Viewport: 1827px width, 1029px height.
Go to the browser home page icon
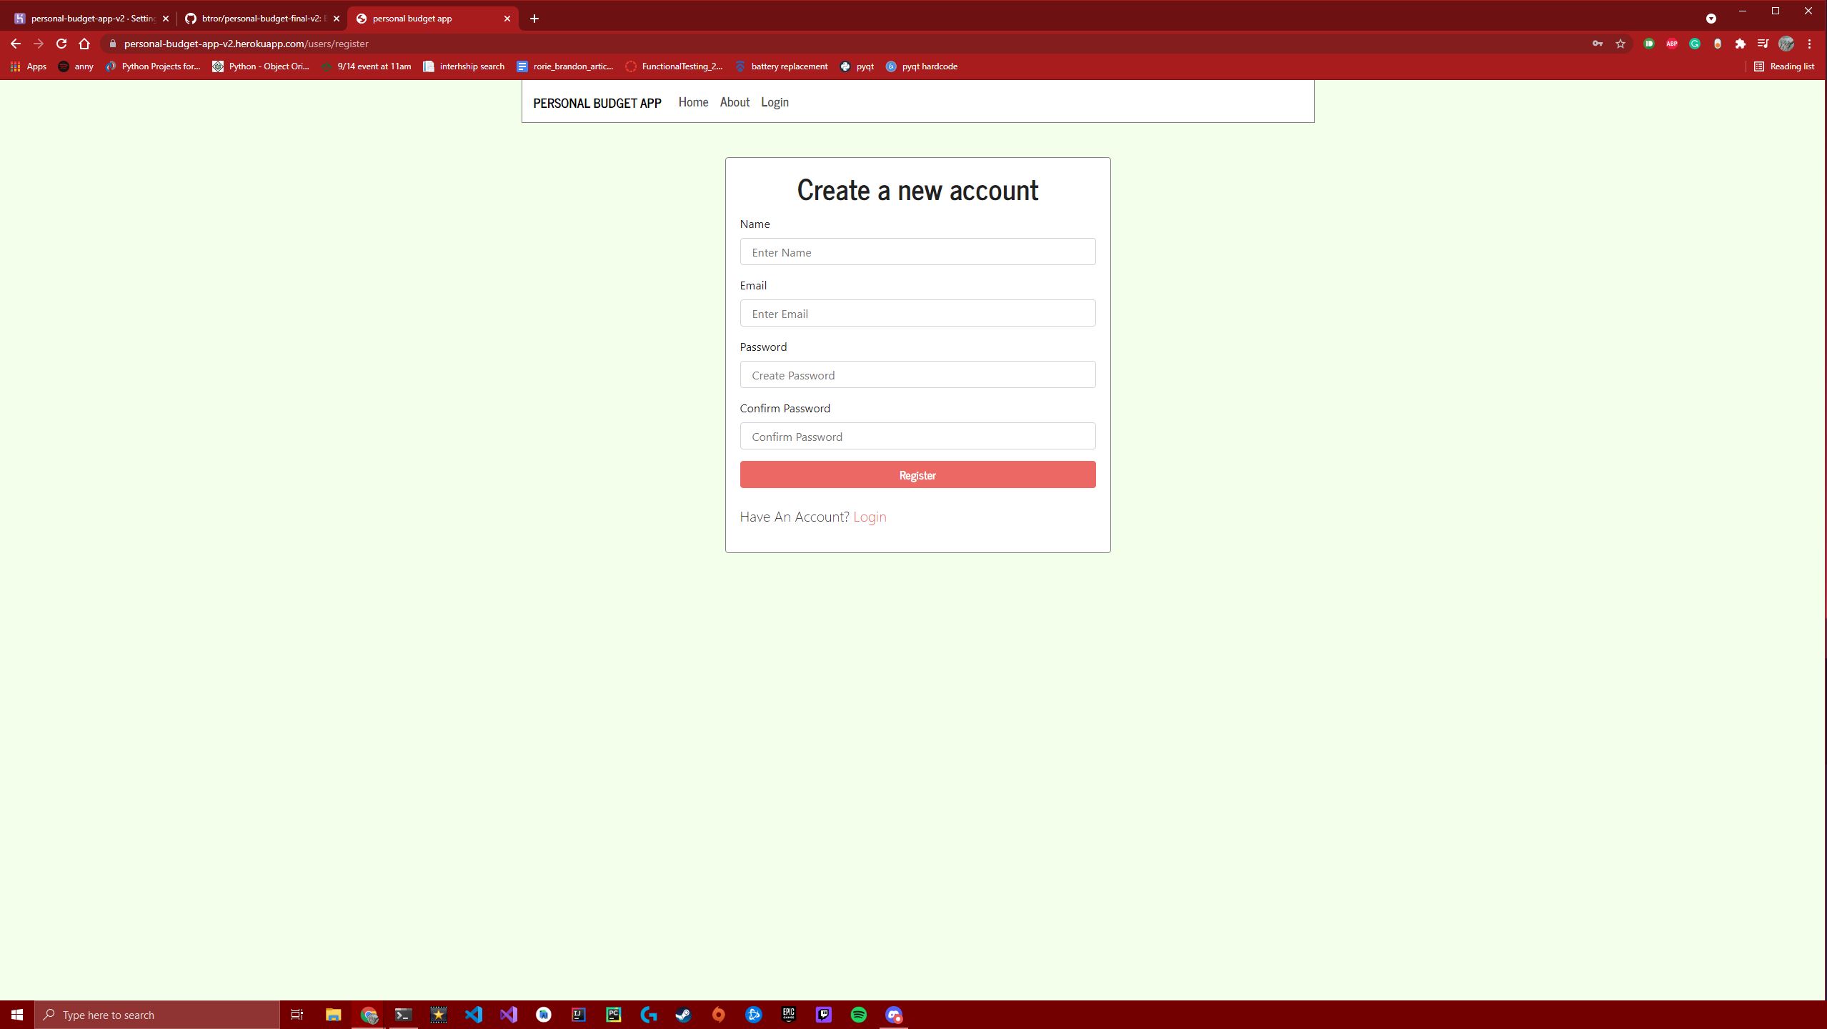click(84, 44)
